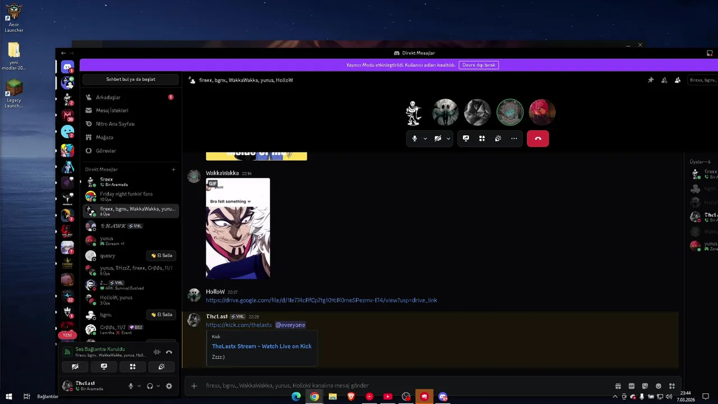Open firexx direct message
This screenshot has width=718, height=404.
point(130,182)
